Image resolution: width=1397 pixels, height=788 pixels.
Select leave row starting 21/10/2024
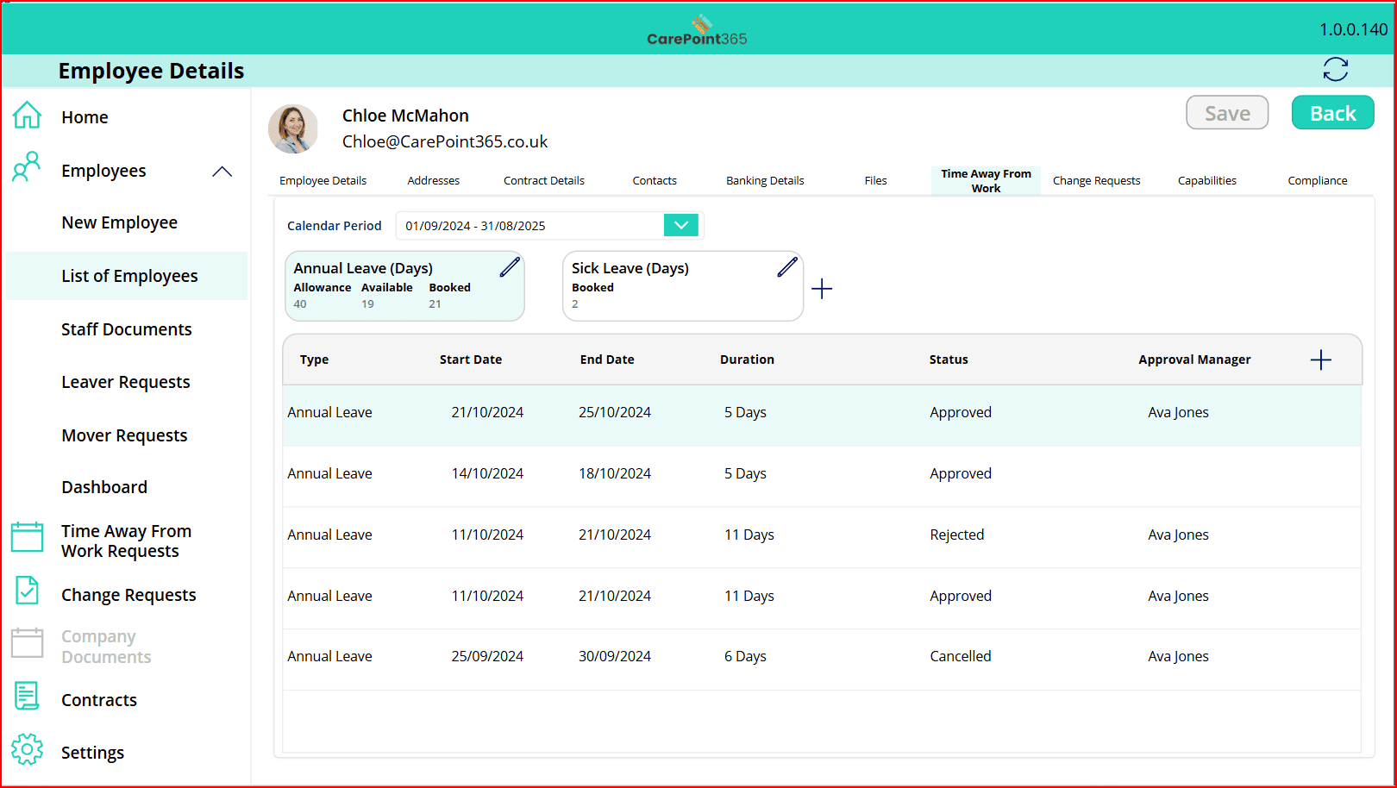822,415
